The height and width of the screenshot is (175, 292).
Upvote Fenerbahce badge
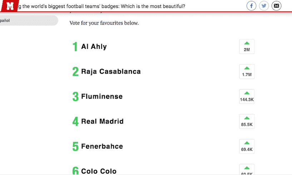tap(247, 146)
